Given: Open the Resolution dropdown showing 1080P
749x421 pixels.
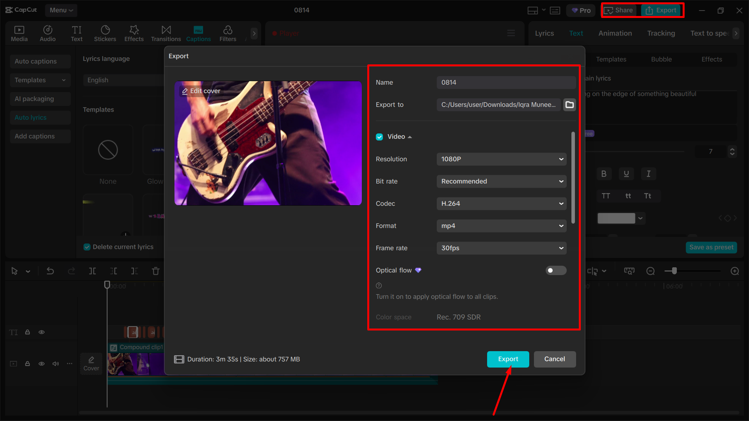Looking at the screenshot, I should click(501, 159).
